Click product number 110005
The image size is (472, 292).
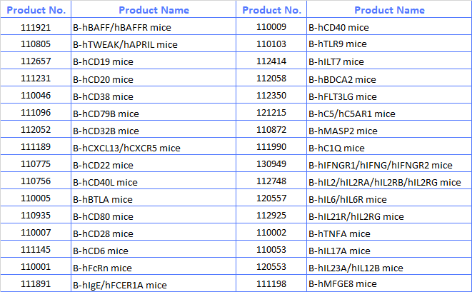[x=36, y=199]
